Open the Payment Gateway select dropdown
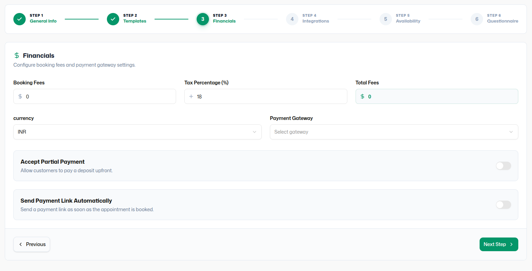The image size is (532, 271). tap(394, 132)
